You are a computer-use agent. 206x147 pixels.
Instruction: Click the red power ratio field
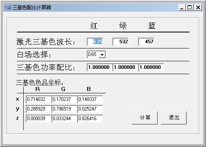[99, 67]
